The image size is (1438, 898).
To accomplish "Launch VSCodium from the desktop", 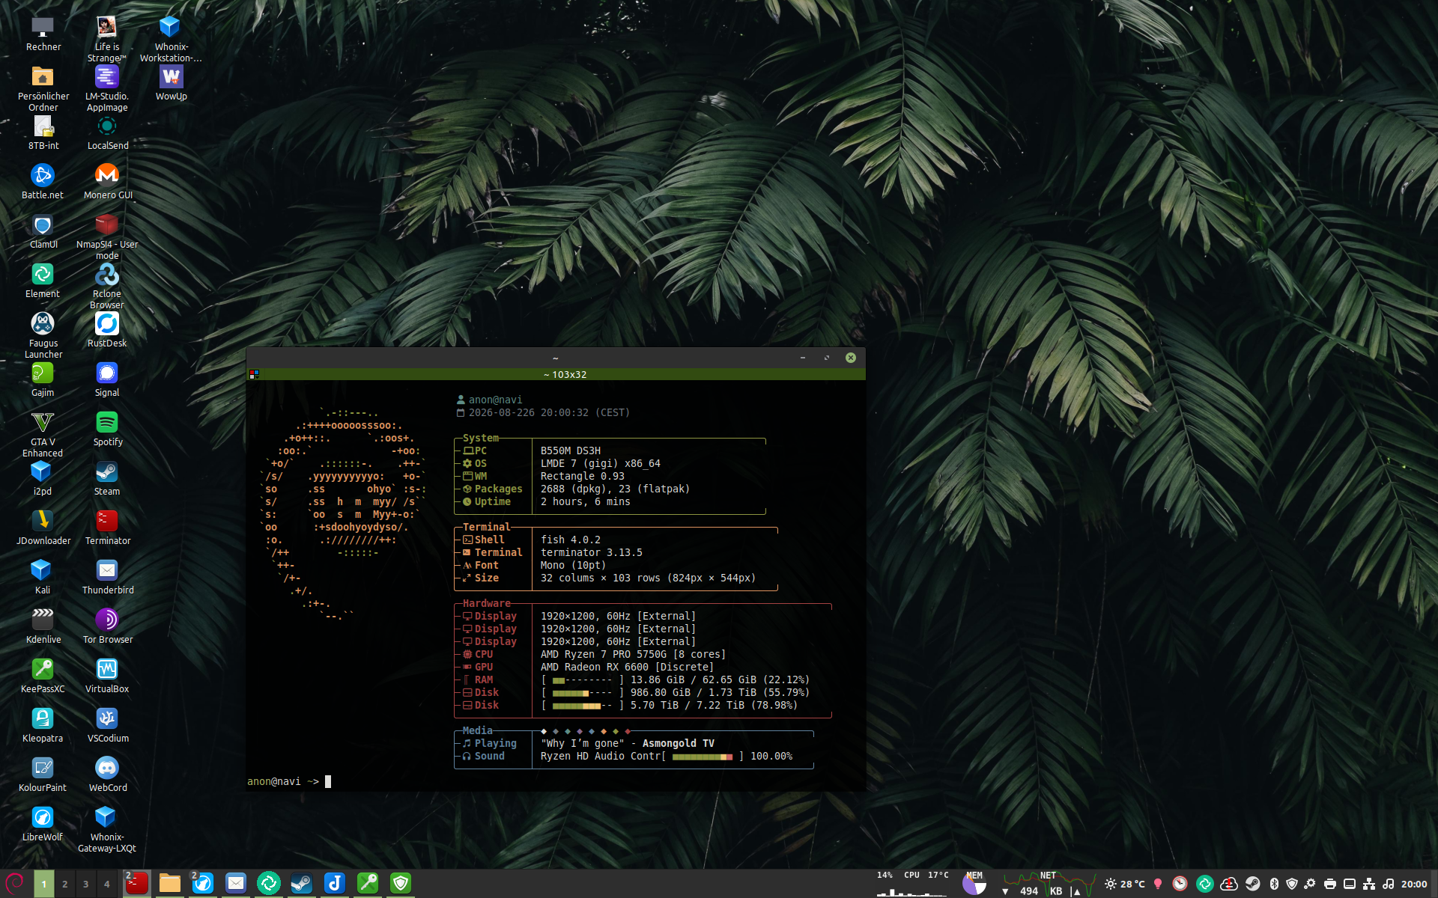I will tap(107, 725).
